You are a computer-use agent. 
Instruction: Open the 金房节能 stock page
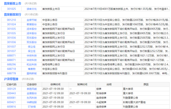(32, 20)
